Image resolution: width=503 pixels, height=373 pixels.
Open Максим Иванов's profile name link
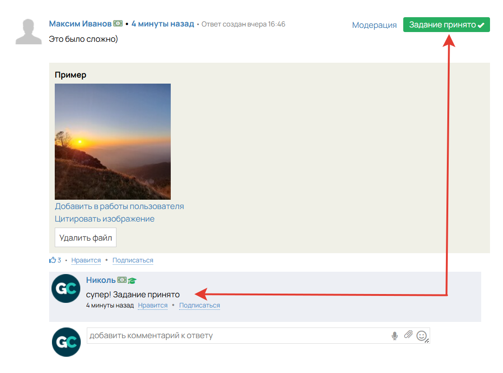80,24
